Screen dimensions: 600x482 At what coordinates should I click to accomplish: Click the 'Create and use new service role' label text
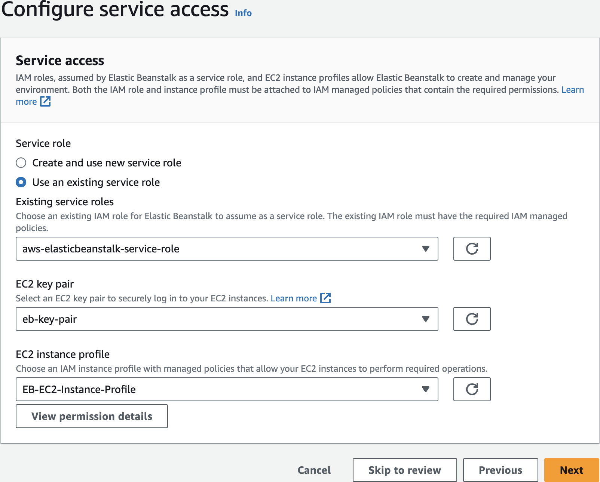(x=107, y=163)
